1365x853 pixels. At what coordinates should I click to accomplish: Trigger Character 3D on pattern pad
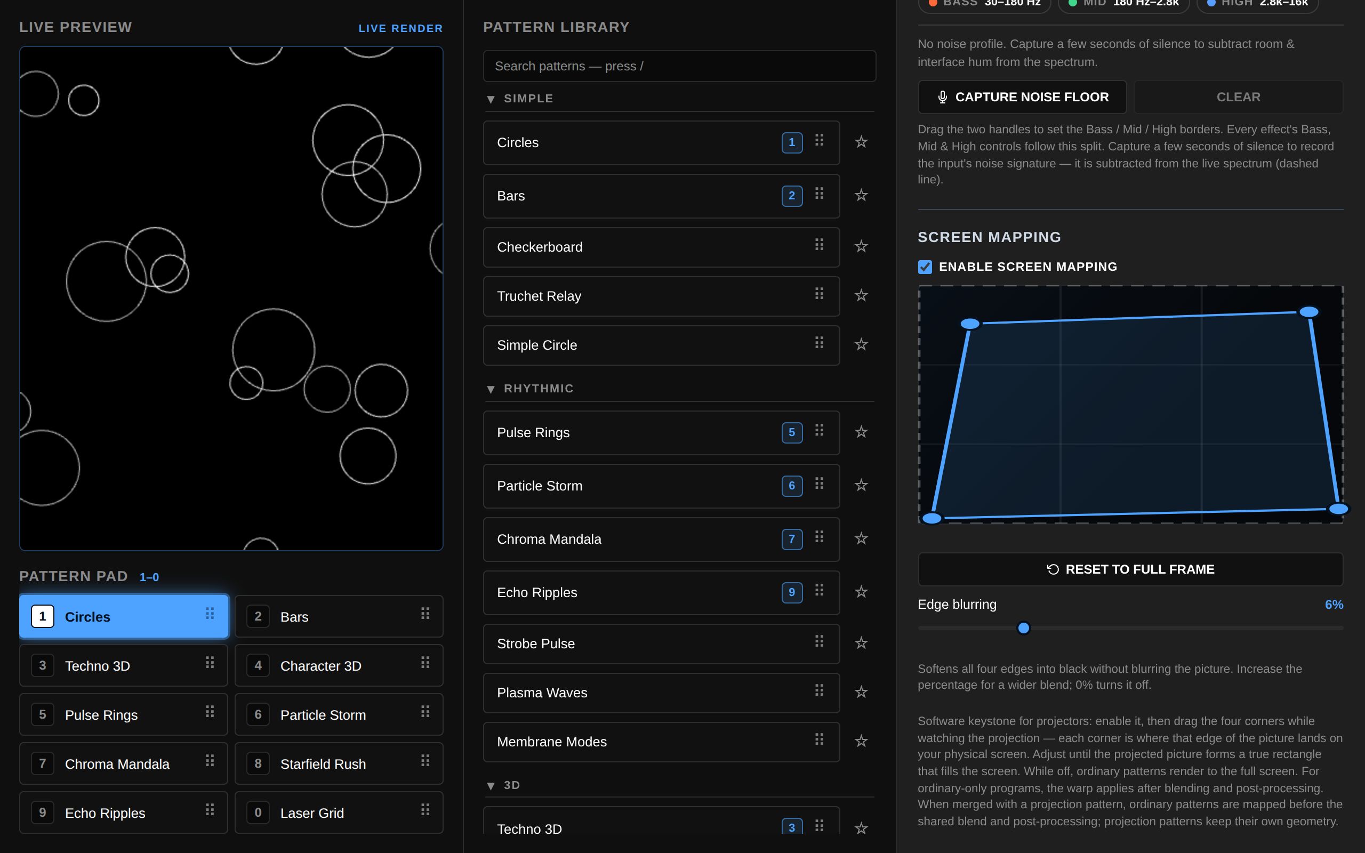point(339,666)
